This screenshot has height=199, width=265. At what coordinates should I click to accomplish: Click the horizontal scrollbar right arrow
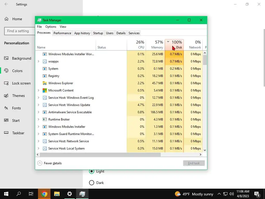pos(201,154)
